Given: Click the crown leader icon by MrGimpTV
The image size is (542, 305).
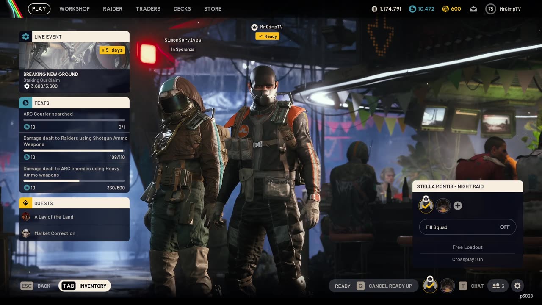Looking at the screenshot, I should point(254,27).
